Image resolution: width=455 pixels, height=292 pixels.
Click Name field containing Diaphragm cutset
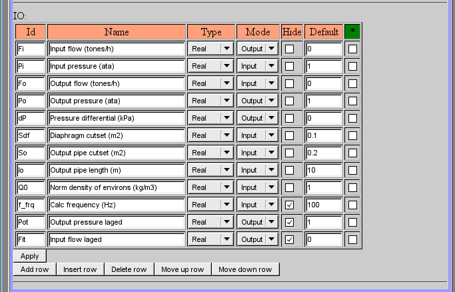[x=117, y=135]
